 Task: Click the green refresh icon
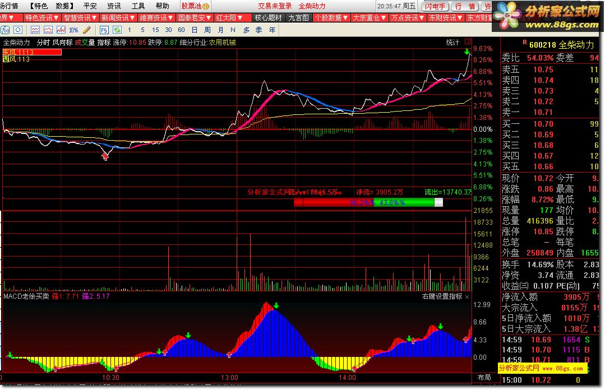click(117, 30)
